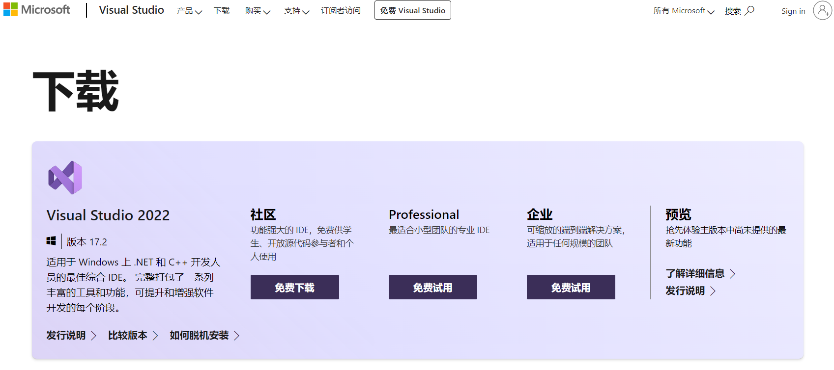
Task: Click the 预览 heading
Action: [678, 214]
